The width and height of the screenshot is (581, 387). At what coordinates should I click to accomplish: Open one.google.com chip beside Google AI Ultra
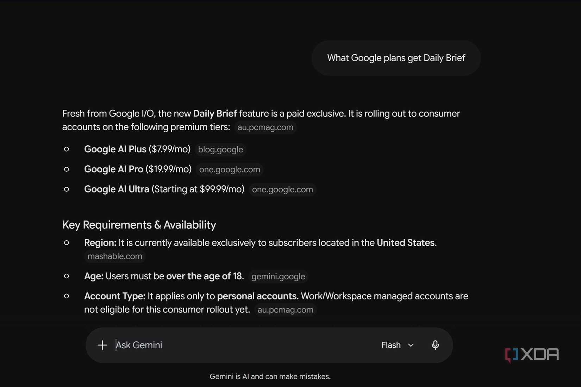[x=282, y=190]
